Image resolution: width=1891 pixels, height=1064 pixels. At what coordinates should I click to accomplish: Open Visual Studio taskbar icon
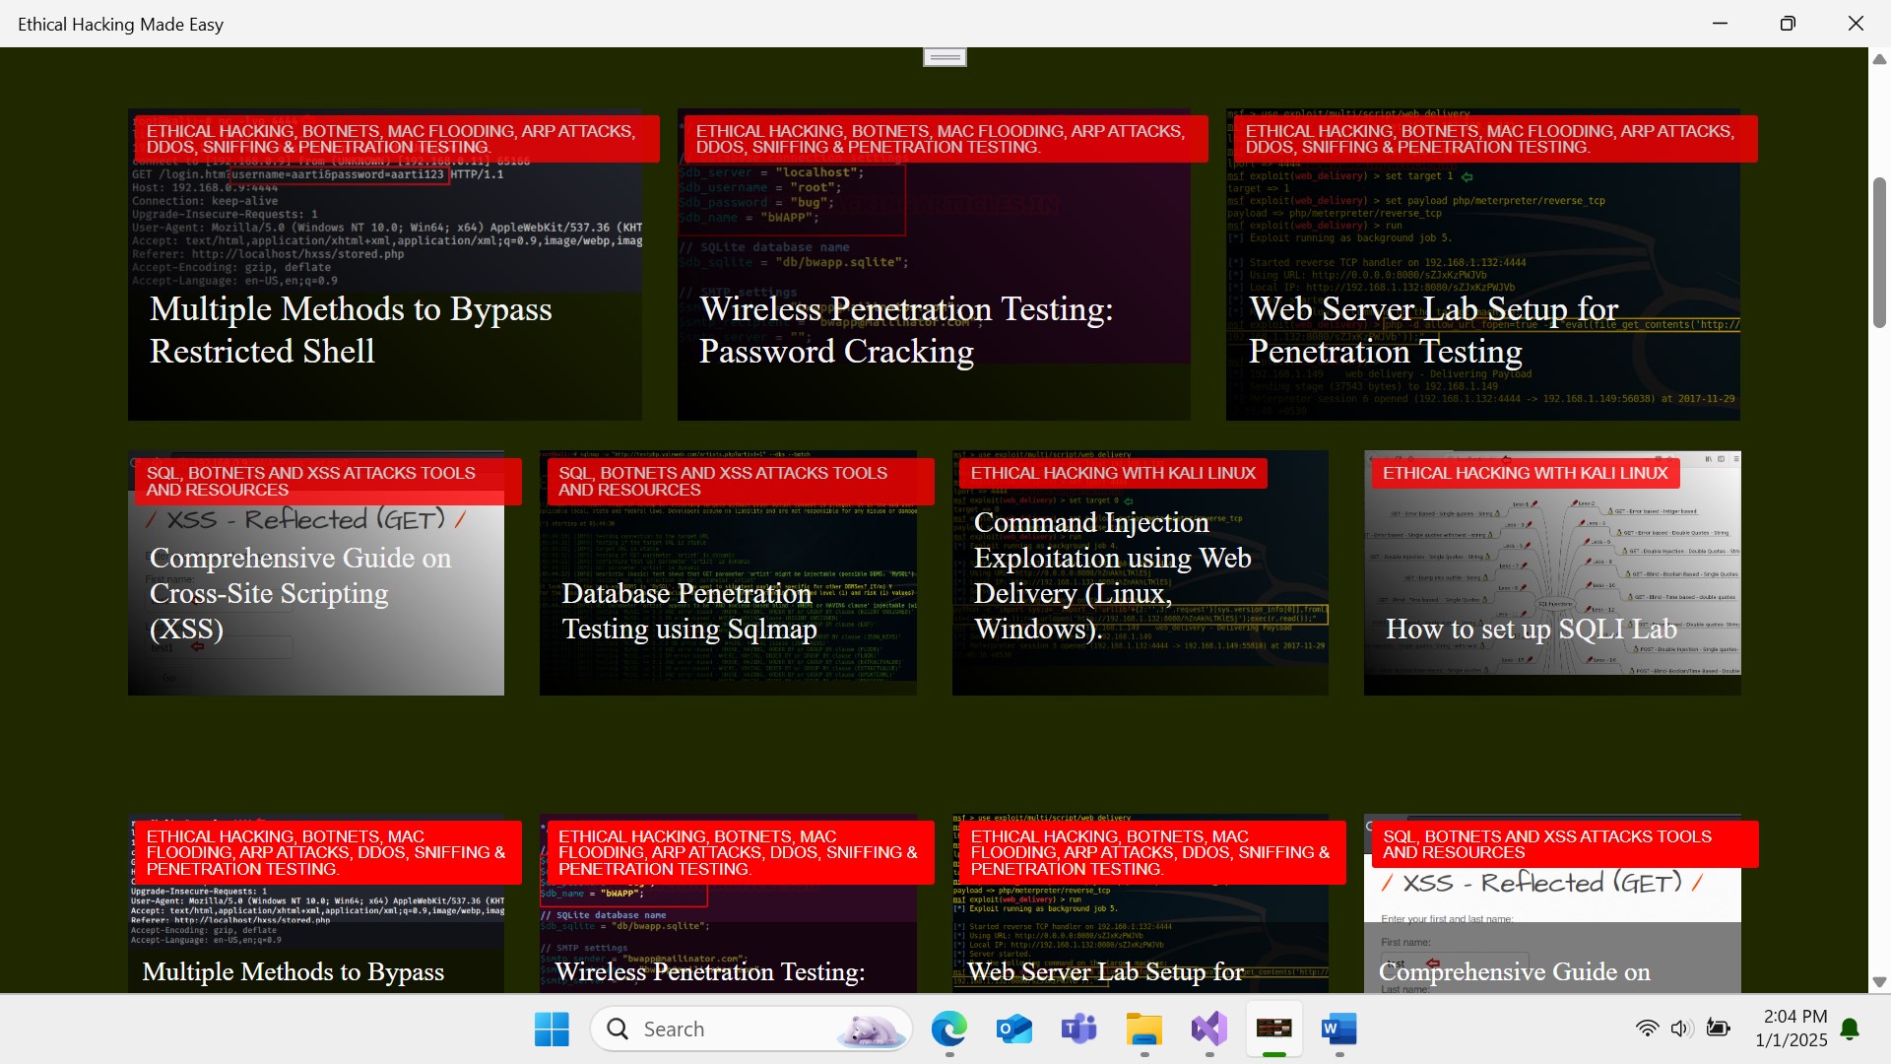pyautogui.click(x=1208, y=1030)
